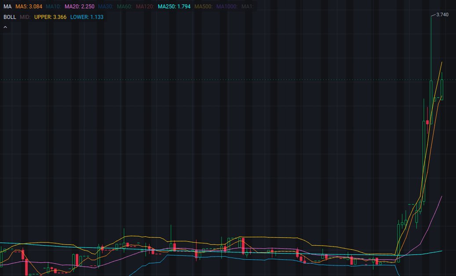Toggle the BOLL LOWER 1.133 band
456x276 pixels.
[x=87, y=17]
